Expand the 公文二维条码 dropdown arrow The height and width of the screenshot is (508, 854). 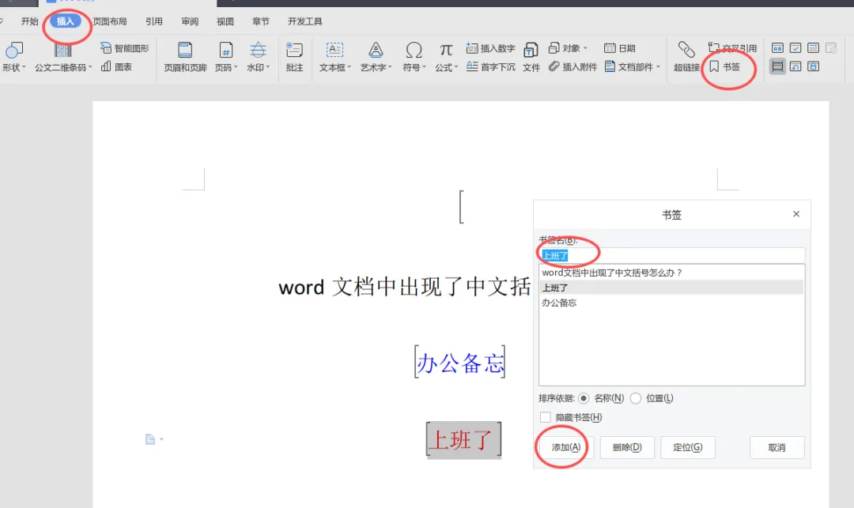pos(90,67)
